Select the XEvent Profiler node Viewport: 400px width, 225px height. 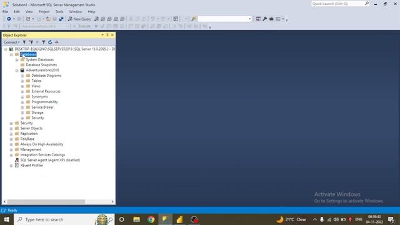32,165
